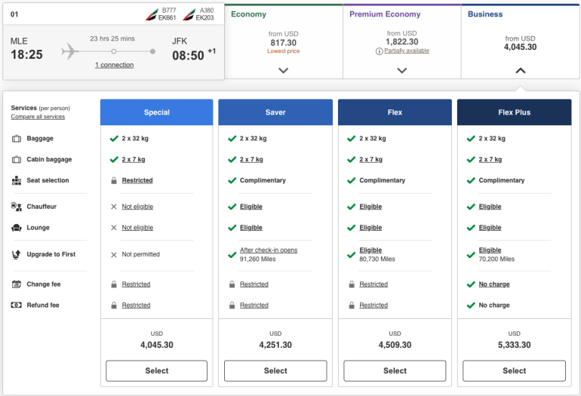Click the Change fee calendar icon
The width and height of the screenshot is (581, 396).
17,284
